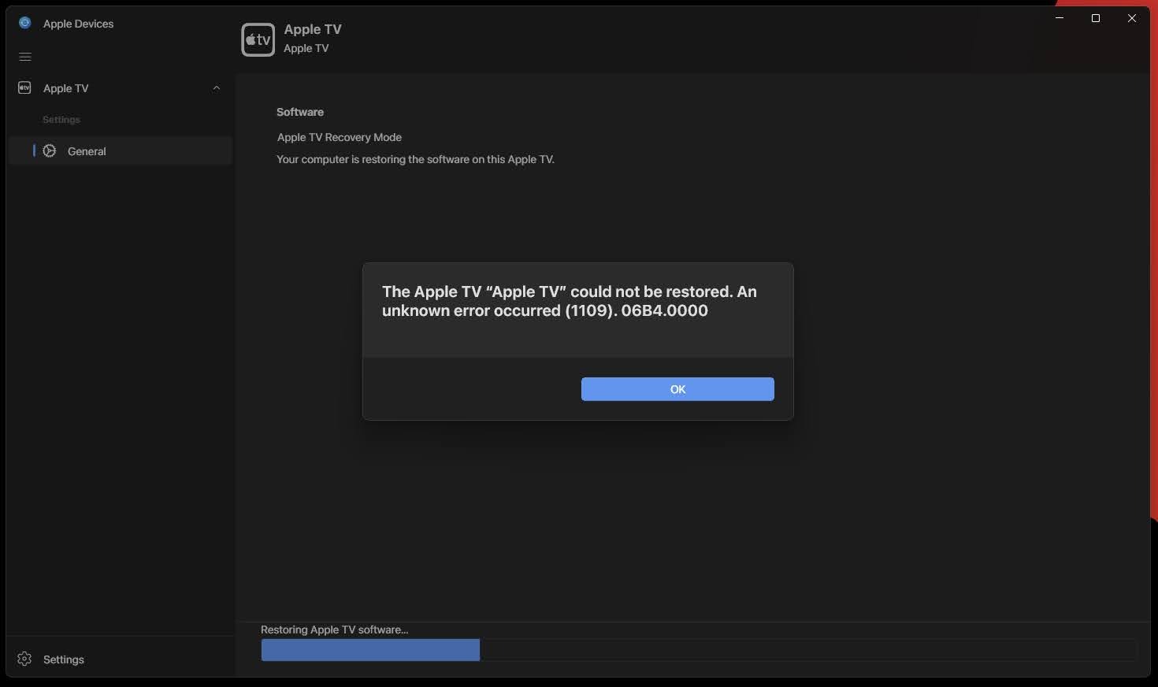Click the General gear icon

point(50,150)
